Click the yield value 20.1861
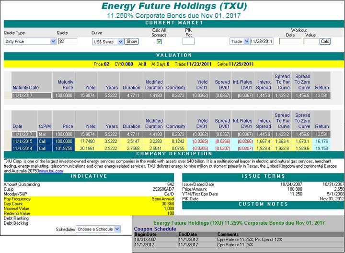 [87, 148]
